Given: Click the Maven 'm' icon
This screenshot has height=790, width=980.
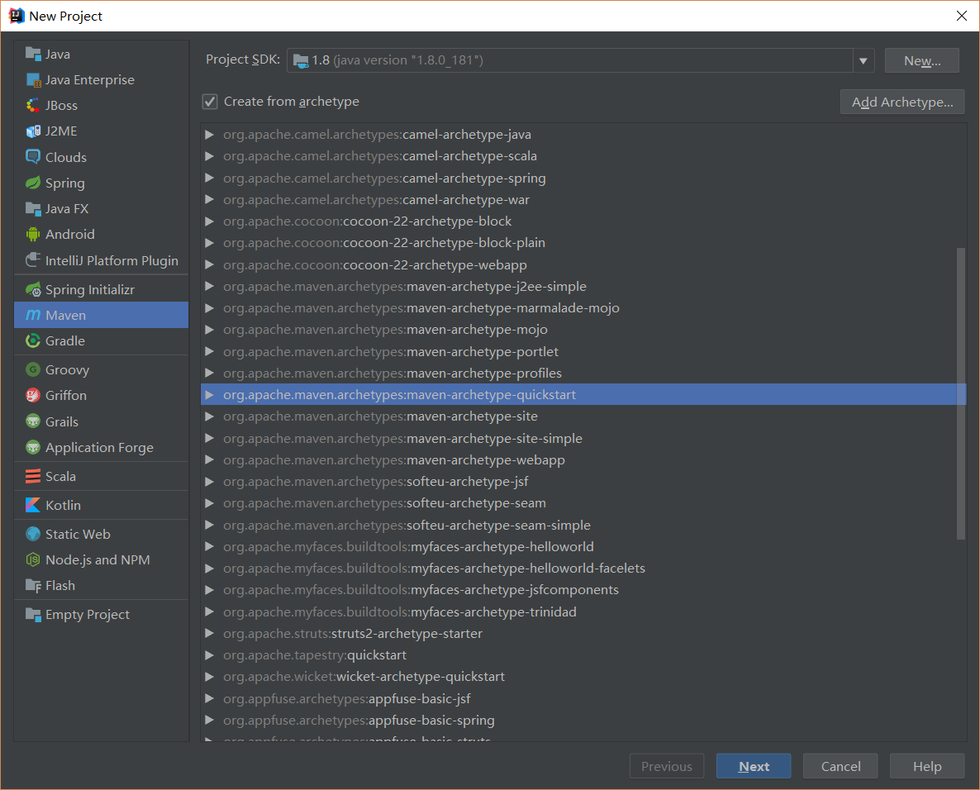Looking at the screenshot, I should (x=33, y=315).
